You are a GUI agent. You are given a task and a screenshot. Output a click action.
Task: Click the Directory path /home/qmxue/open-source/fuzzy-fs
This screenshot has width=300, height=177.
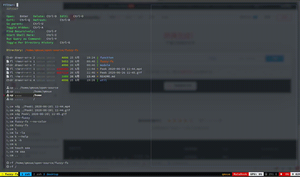(x=51, y=50)
